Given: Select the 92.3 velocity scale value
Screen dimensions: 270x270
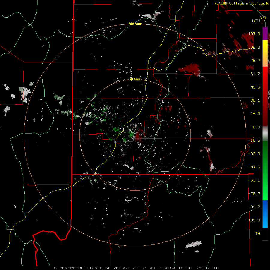Looking at the screenshot, I should (255, 47).
